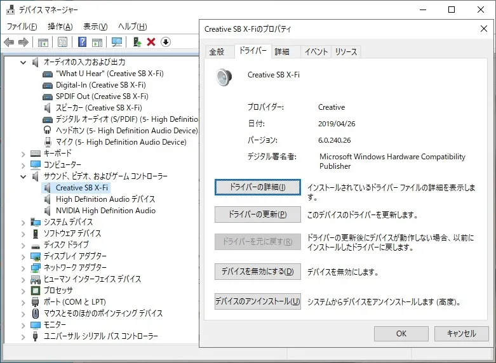Select デジタル オーディオ (S/PDIF) tree item

point(127,119)
